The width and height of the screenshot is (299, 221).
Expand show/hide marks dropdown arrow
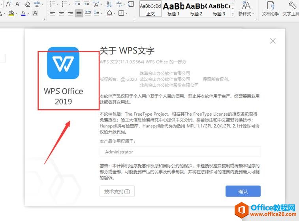click(124, 4)
